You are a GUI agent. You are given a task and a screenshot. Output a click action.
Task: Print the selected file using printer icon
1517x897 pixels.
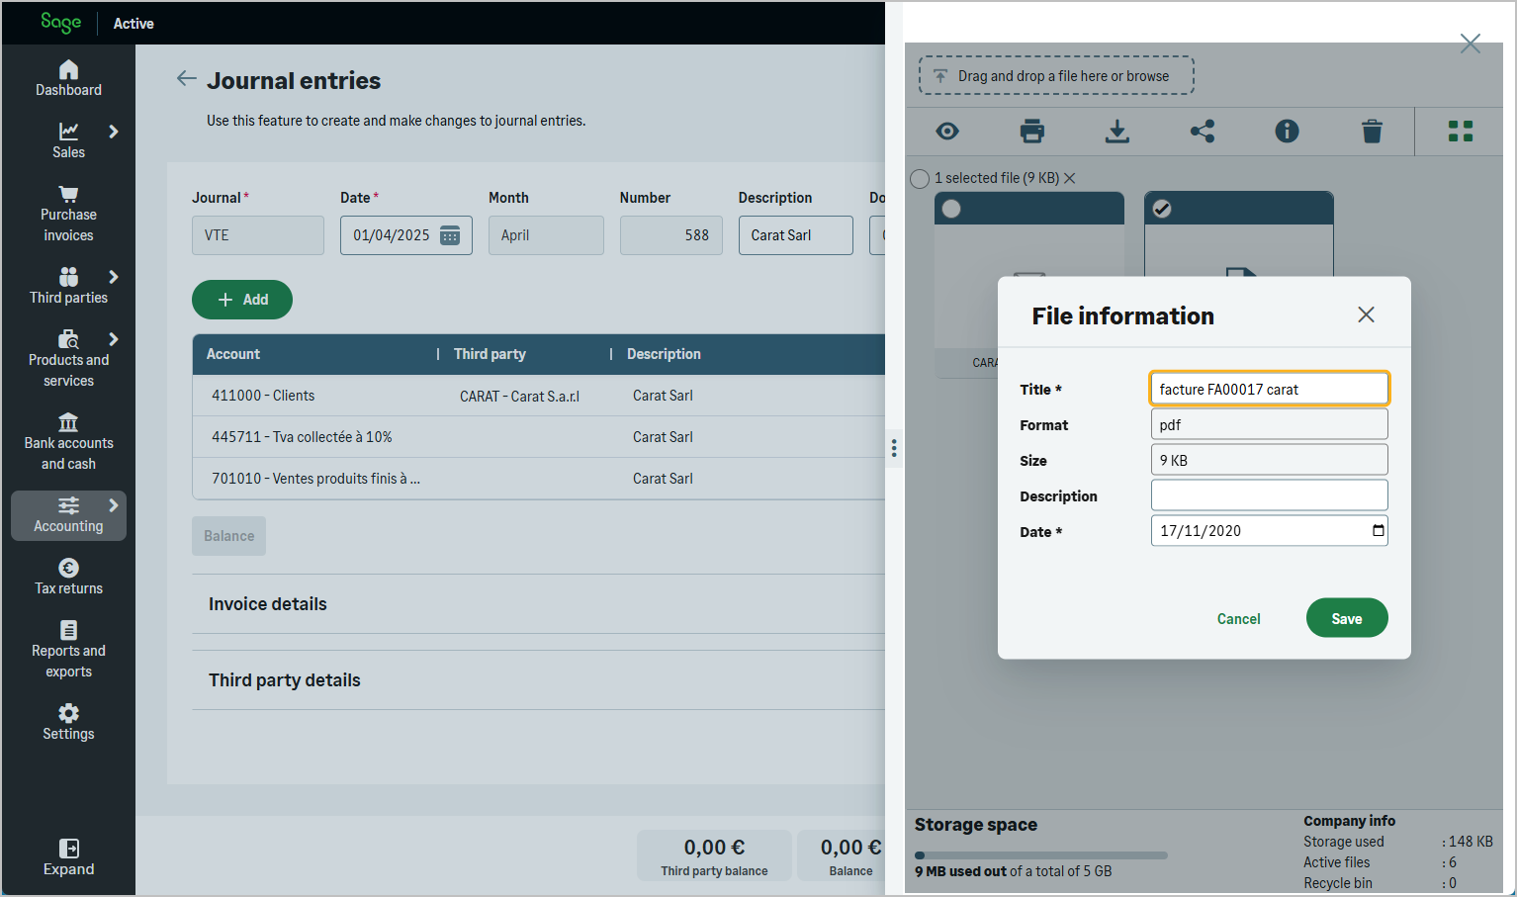tap(1031, 132)
